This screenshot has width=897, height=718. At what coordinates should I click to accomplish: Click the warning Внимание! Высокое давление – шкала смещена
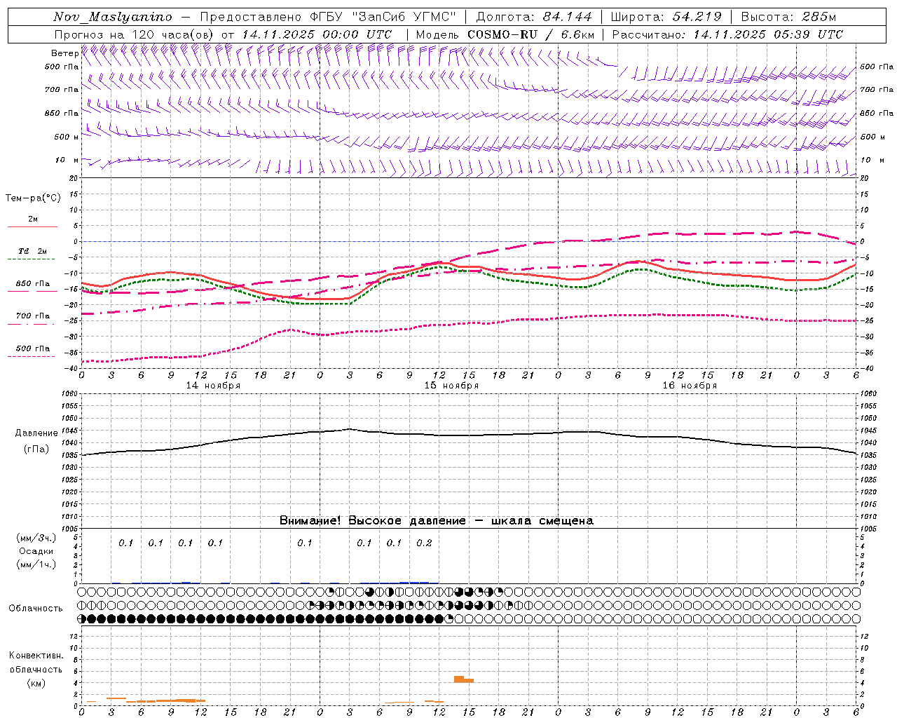(436, 521)
